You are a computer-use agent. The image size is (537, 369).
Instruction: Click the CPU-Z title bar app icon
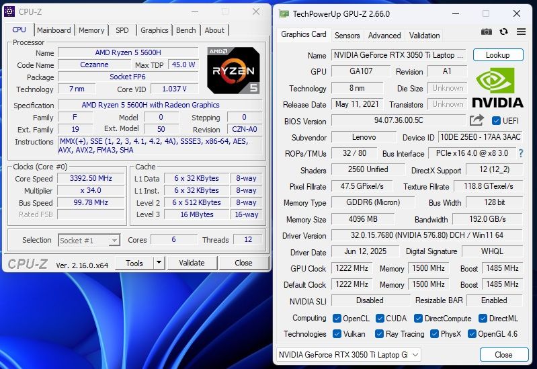pos(9,11)
